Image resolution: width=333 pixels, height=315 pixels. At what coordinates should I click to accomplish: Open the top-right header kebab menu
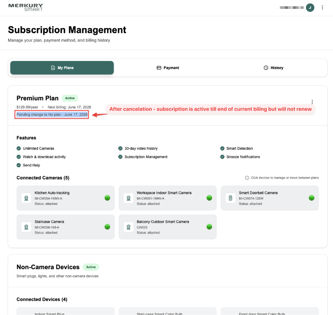[x=323, y=7]
